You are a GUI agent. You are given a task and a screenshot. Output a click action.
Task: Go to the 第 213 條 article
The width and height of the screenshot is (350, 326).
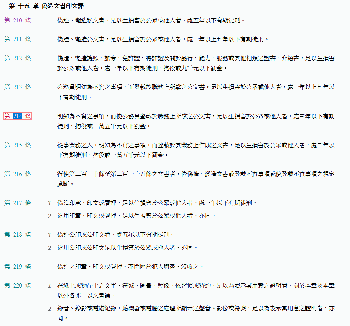pyautogui.click(x=17, y=87)
